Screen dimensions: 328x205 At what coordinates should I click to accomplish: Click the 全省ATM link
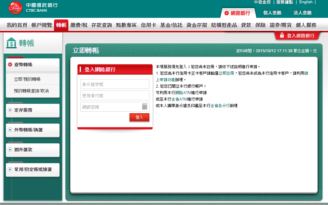tap(179, 99)
